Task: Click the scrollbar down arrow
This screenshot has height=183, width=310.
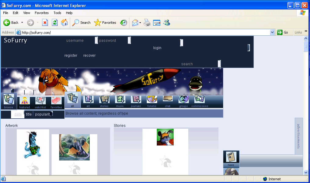Action: [306, 173]
